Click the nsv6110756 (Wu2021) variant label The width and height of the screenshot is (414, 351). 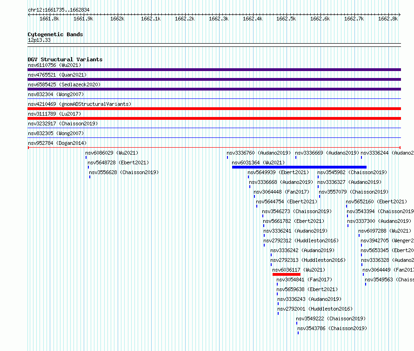pos(54,65)
